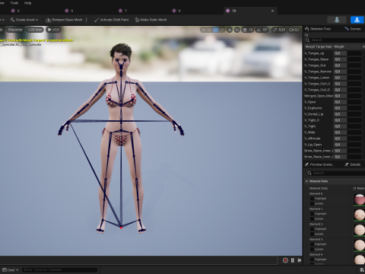This screenshot has width=365, height=274.
Task: Toggle the coordinate system icon
Action: coord(230,30)
